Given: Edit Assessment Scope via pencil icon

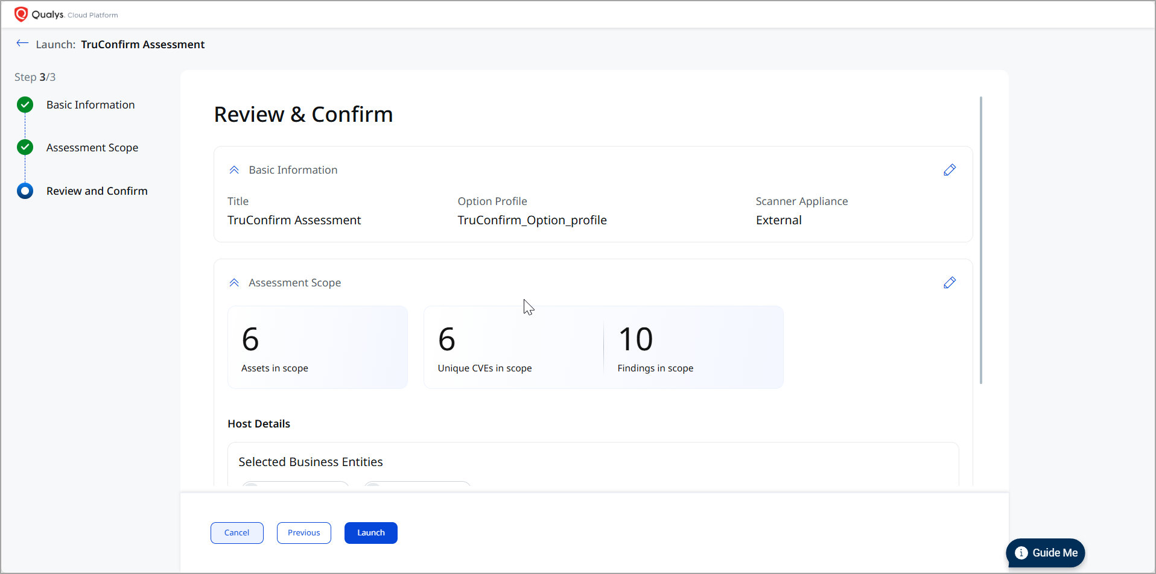Looking at the screenshot, I should 949,283.
